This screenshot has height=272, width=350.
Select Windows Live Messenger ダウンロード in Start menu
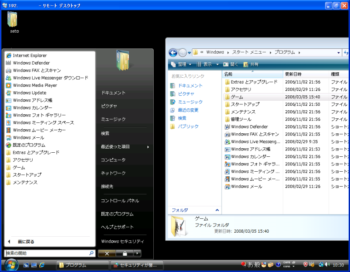pyautogui.click(x=47, y=78)
